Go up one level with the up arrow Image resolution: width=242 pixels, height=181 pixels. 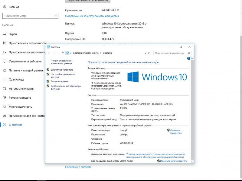click(63, 53)
